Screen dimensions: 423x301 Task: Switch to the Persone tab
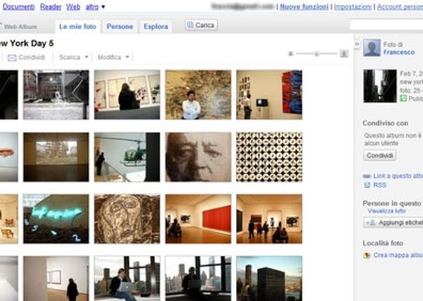120,26
